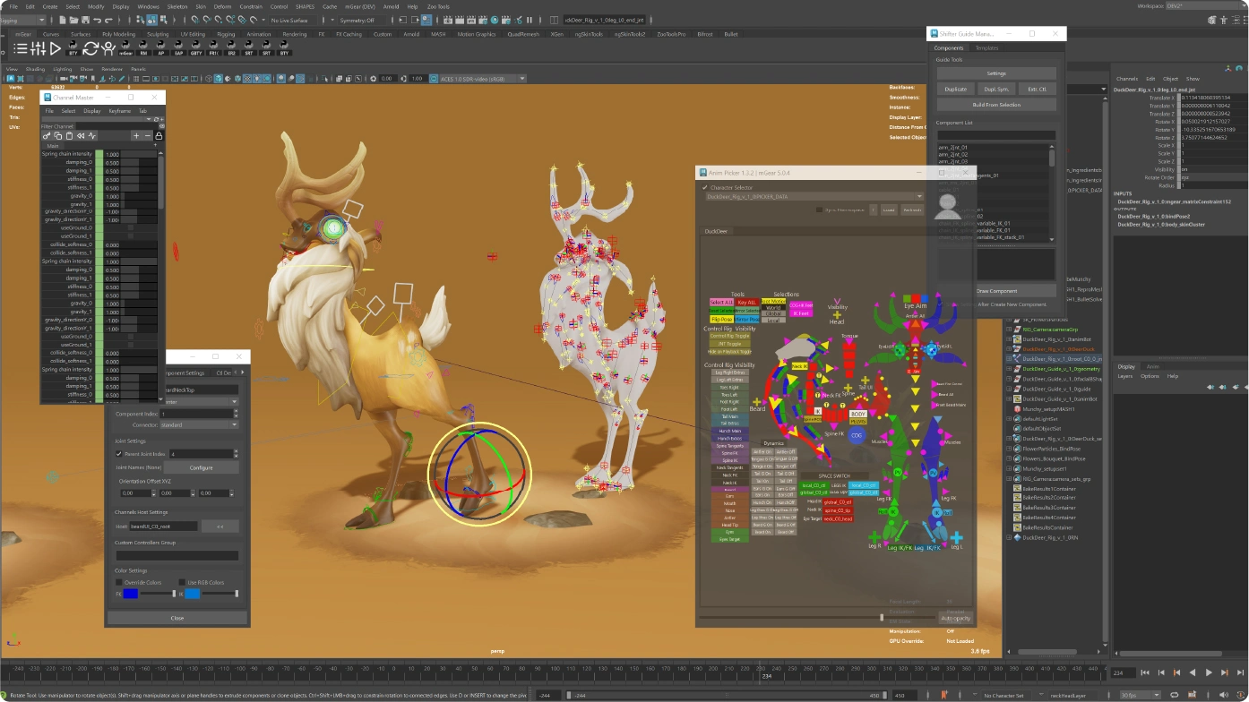Click the blue COG circle in Anim Picker
The image size is (1249, 702).
(857, 435)
